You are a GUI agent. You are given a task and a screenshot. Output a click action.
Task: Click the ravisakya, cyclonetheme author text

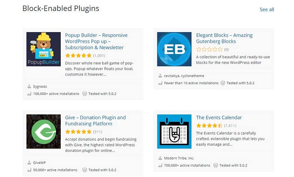(x=184, y=76)
